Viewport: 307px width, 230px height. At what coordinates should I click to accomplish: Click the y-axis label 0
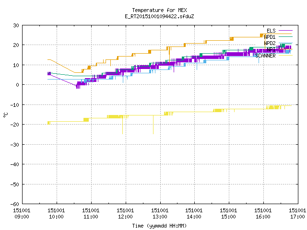click(x=18, y=85)
